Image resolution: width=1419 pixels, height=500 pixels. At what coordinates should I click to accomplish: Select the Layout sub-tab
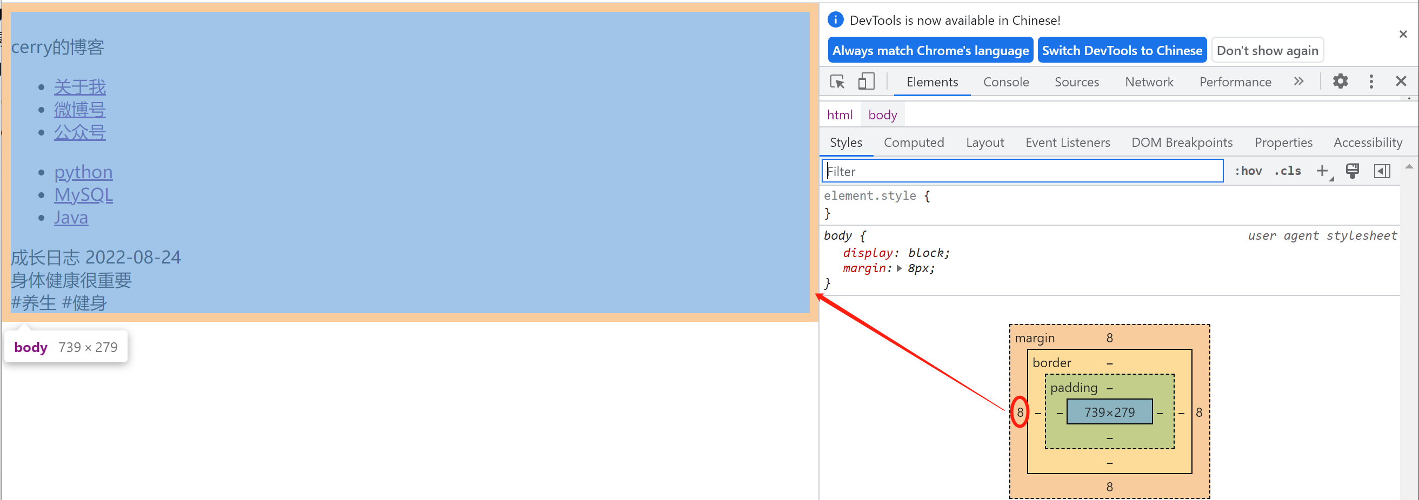point(984,143)
